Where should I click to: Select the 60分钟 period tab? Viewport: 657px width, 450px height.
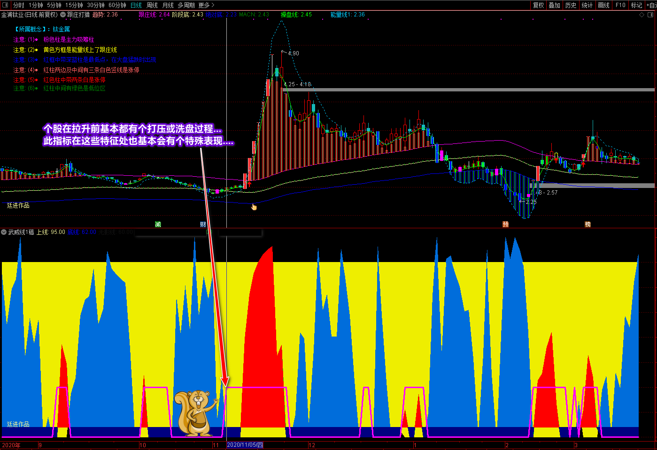pos(117,5)
